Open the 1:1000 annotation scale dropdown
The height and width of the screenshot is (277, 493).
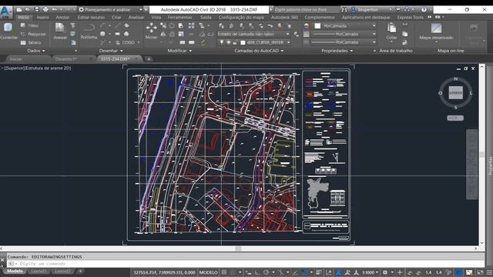(x=371, y=272)
